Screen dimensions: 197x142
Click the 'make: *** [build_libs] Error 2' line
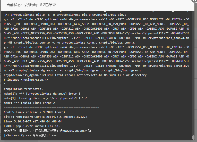(x=29, y=103)
